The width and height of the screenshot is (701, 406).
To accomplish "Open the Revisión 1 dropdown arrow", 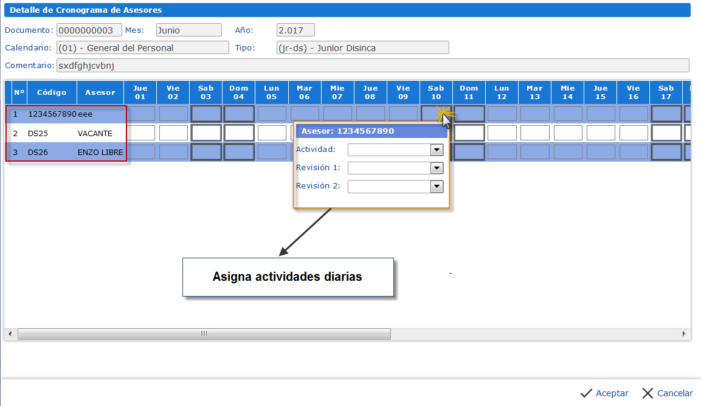I will [x=437, y=168].
